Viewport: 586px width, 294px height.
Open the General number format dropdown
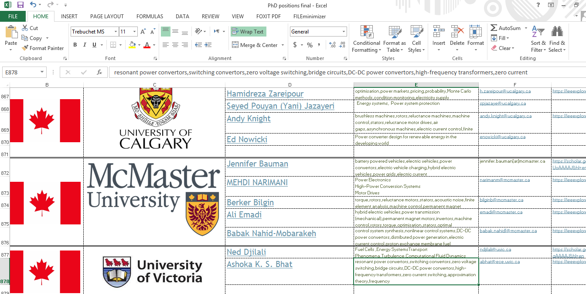pos(344,32)
